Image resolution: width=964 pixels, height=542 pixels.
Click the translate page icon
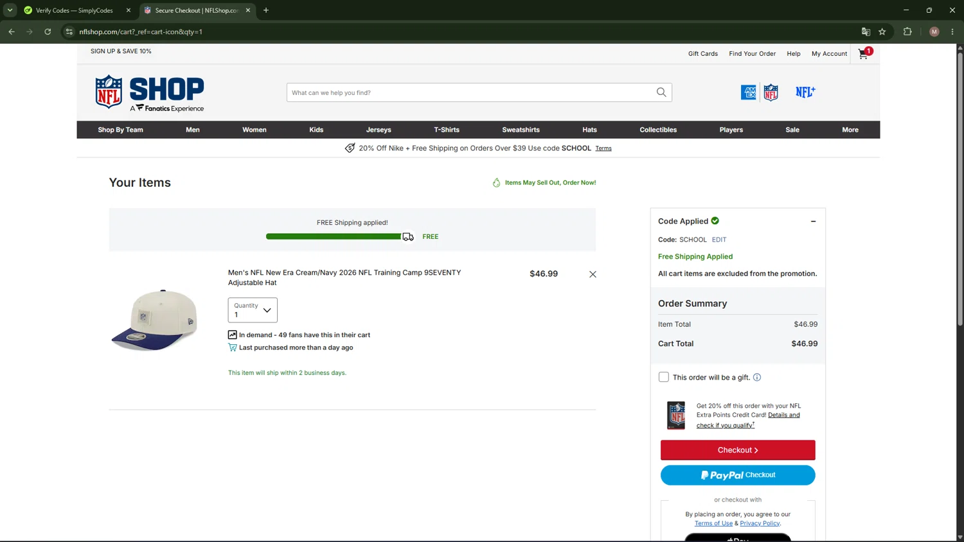(x=866, y=31)
